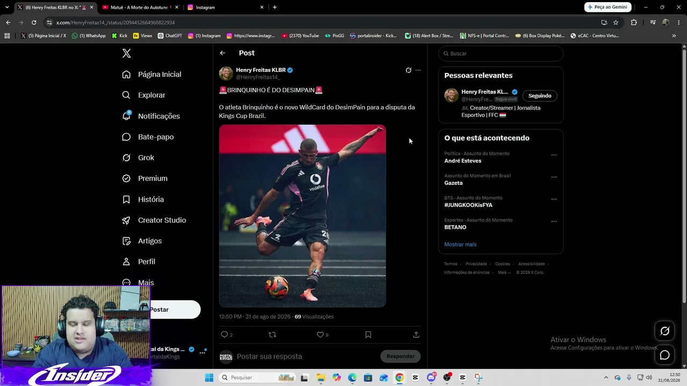Viewport: 687px width, 386px height.
Task: Open options for Gazeta trend
Action: [554, 177]
